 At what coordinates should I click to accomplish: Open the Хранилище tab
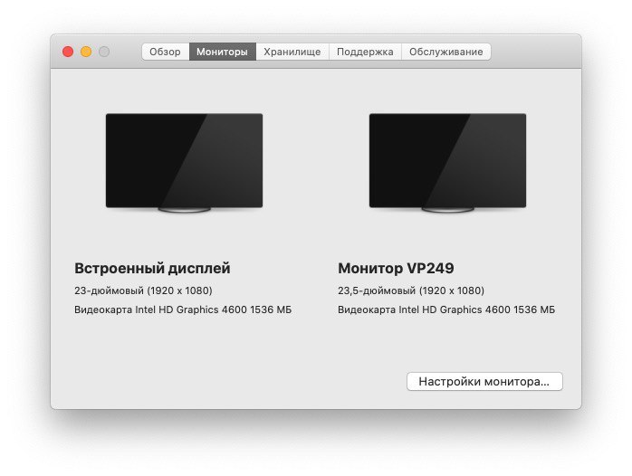[x=292, y=52]
